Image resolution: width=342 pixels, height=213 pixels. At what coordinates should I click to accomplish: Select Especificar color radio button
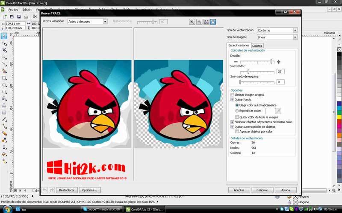coord(237,111)
